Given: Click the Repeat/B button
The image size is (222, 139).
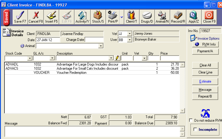Looking at the screenshot, I should click(x=205, y=96).
